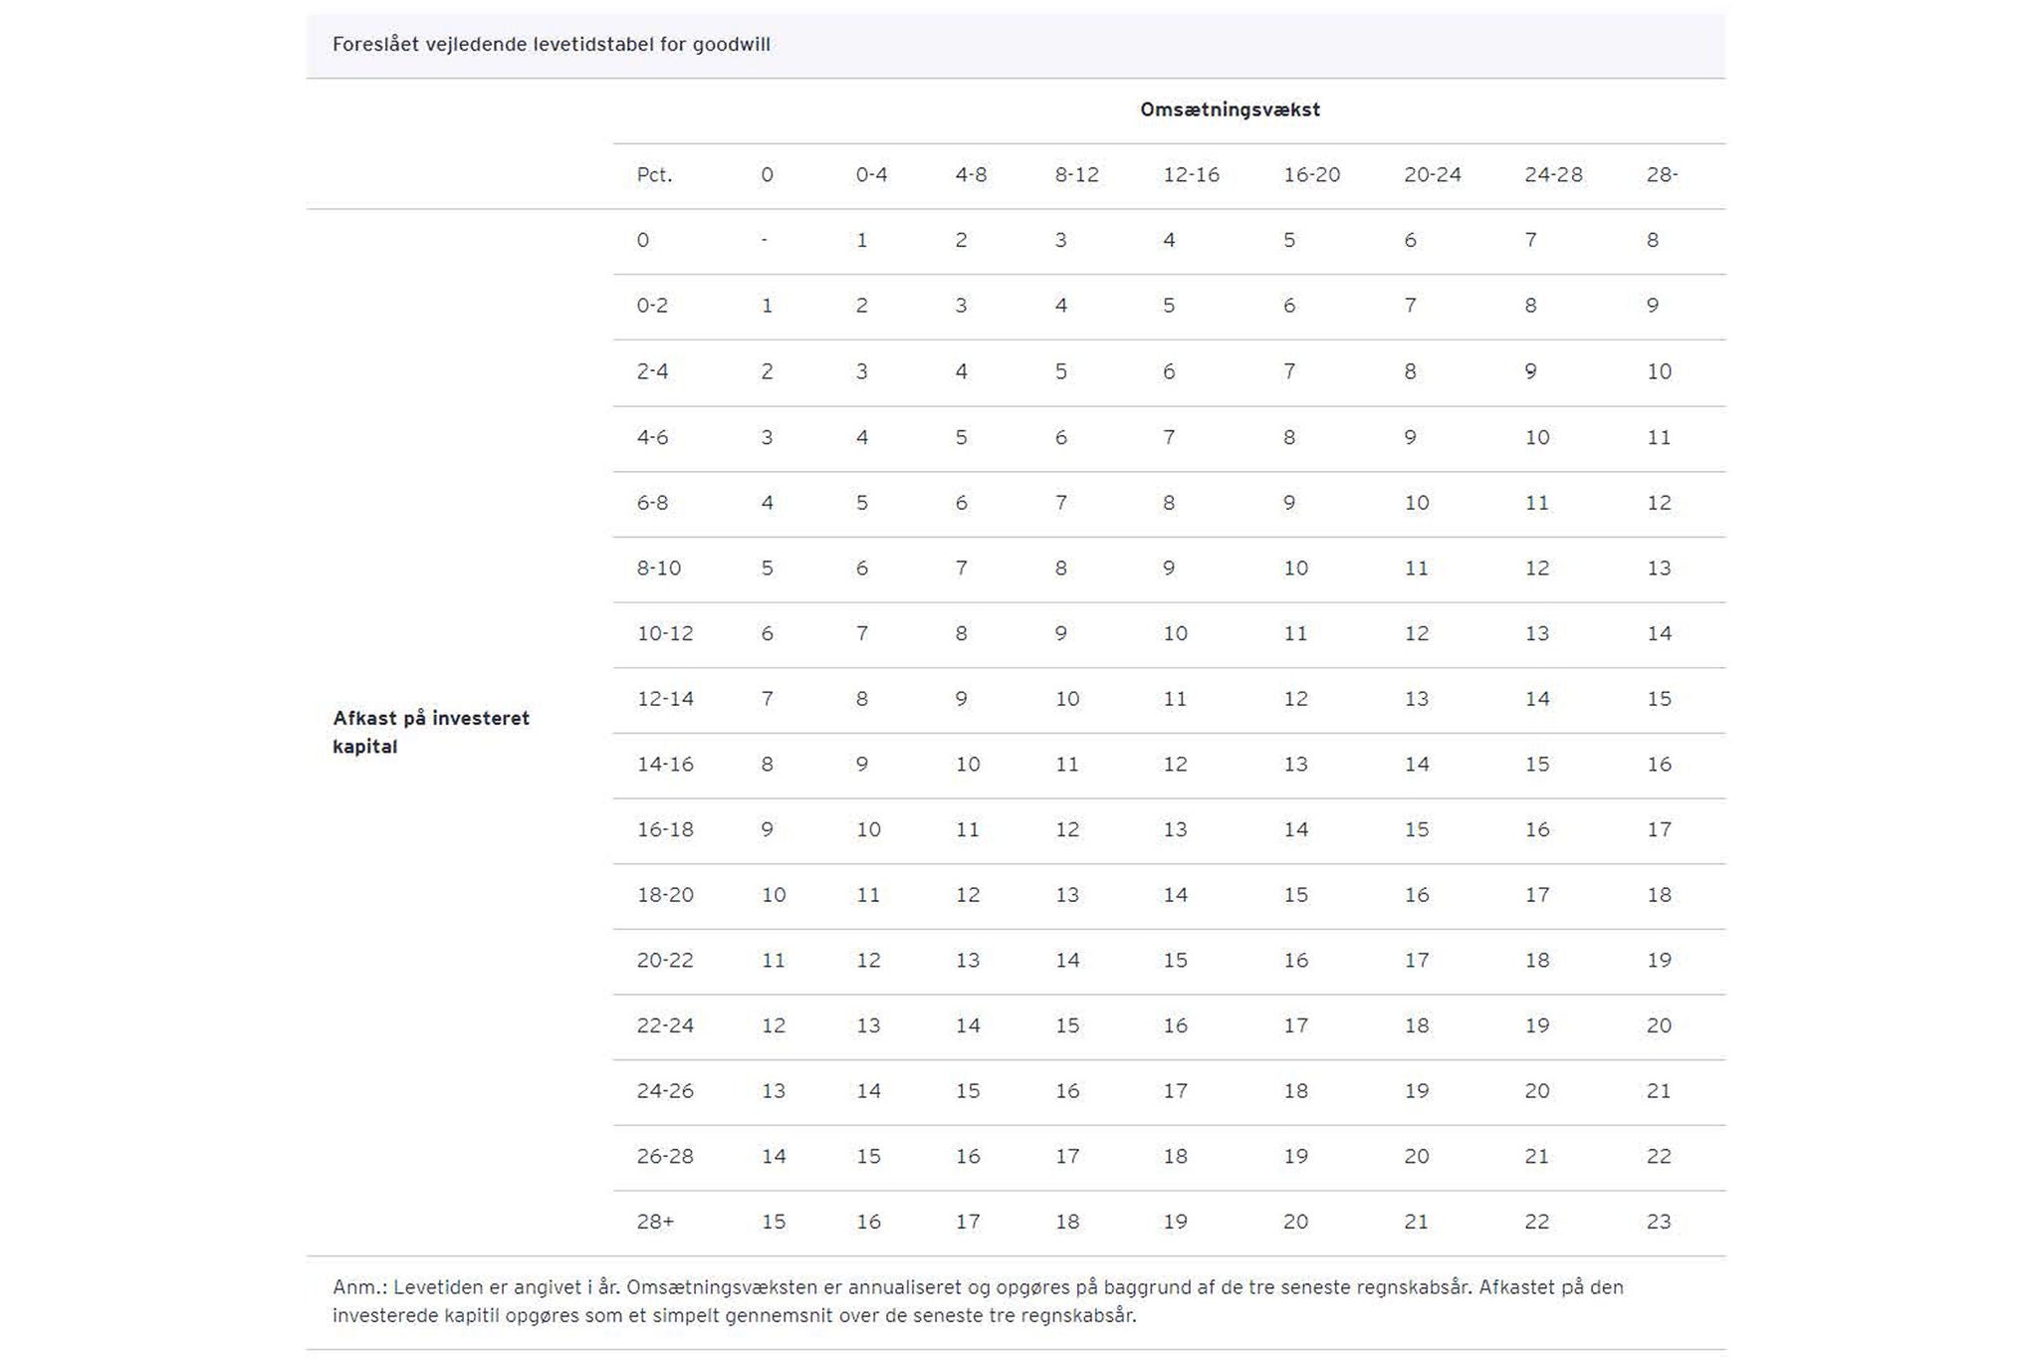Screen dimensions: 2039x1359
Task: Select the 'Pct.' header cell
Action: click(x=654, y=175)
